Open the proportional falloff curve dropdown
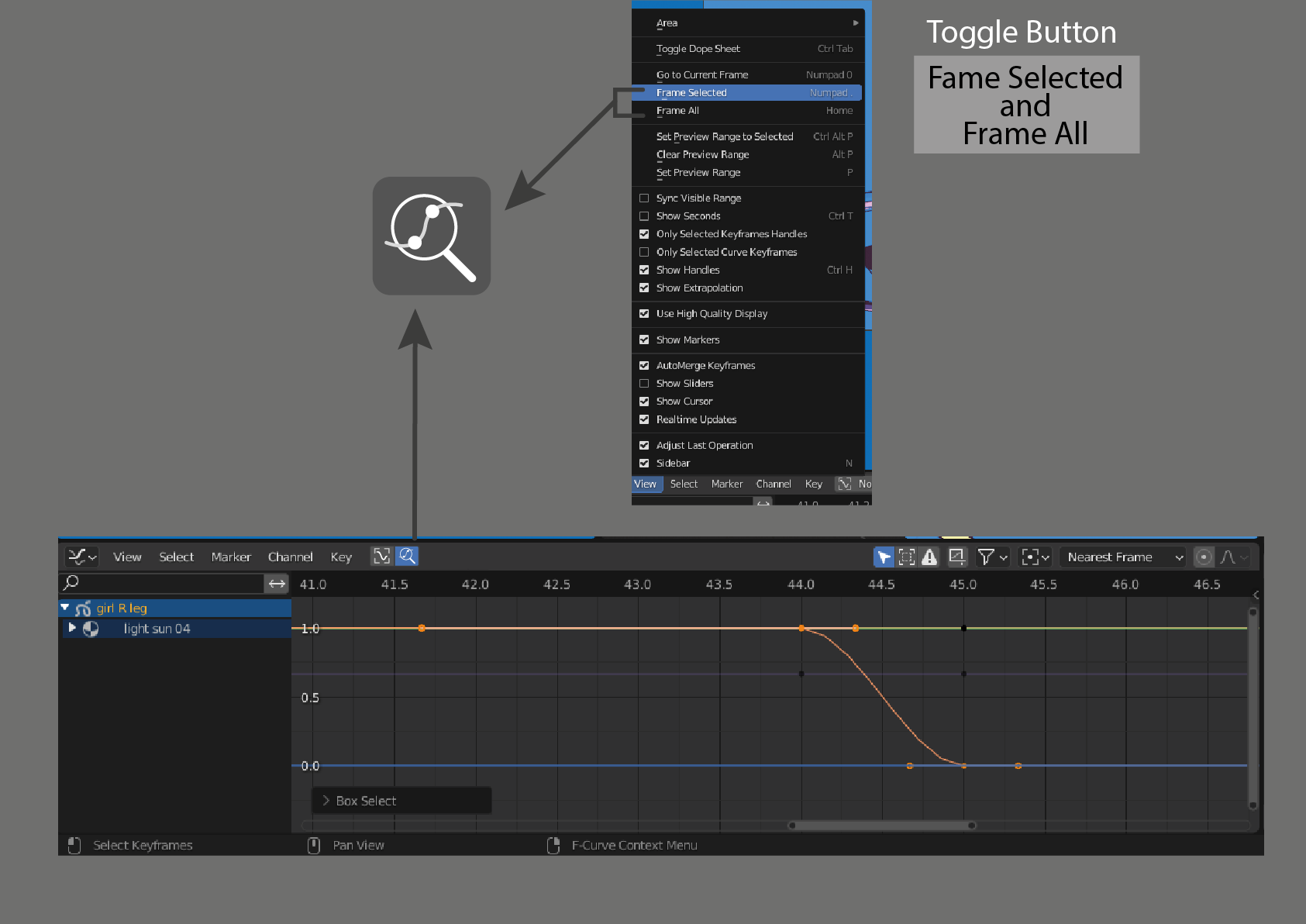 click(1234, 557)
